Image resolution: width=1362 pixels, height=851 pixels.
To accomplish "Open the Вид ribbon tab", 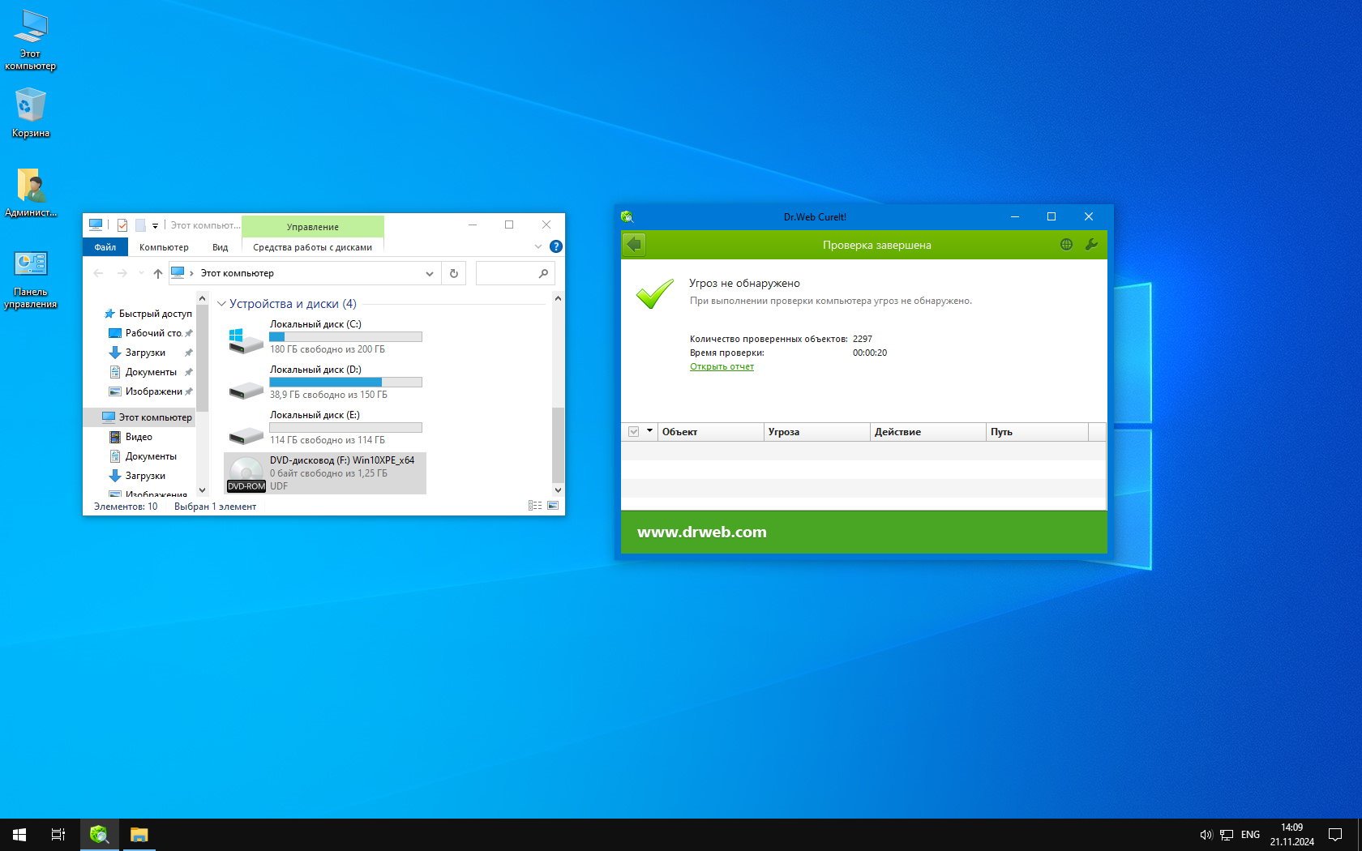I will pos(220,247).
